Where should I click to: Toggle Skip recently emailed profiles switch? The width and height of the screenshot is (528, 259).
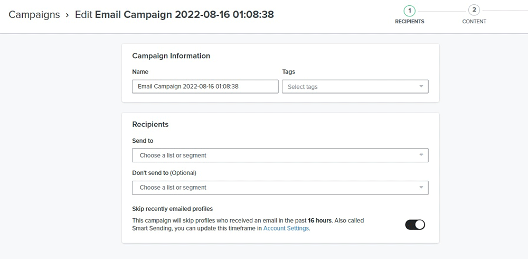pos(415,225)
